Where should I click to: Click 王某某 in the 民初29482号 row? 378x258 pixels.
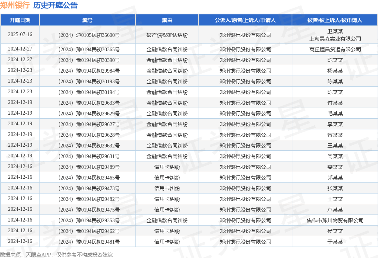(335, 199)
